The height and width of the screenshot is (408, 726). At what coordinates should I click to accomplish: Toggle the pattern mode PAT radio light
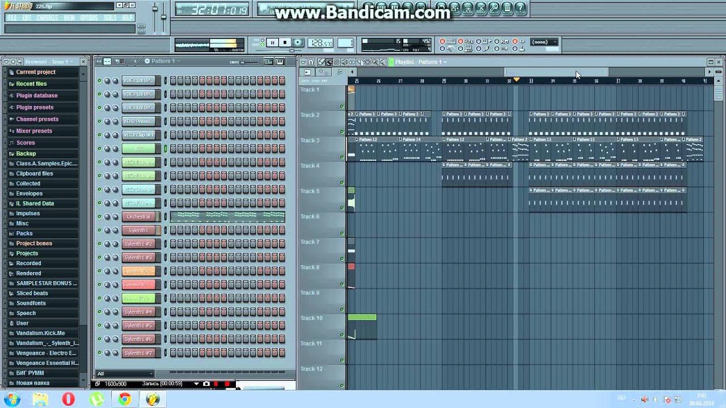[262, 40]
